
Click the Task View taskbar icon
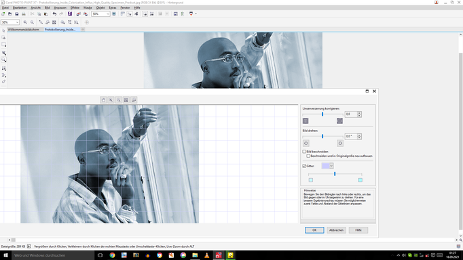tap(100, 255)
